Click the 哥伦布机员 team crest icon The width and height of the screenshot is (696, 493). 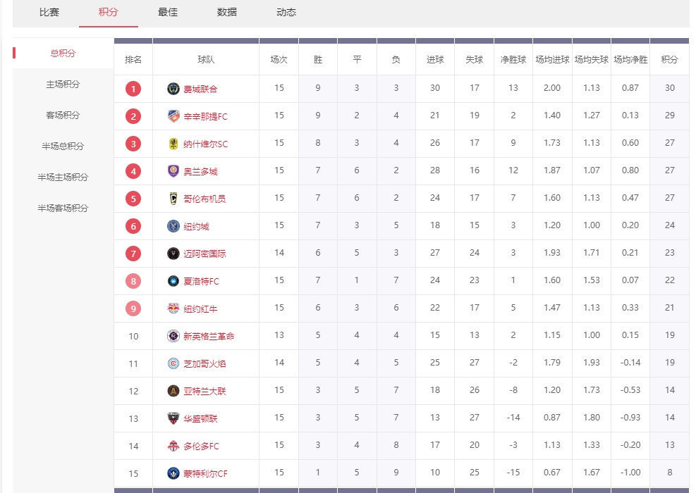coord(173,199)
